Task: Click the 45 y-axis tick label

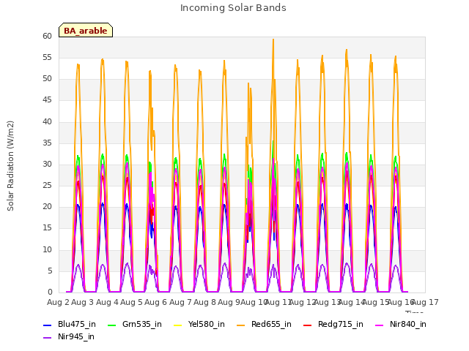Action: 47,100
